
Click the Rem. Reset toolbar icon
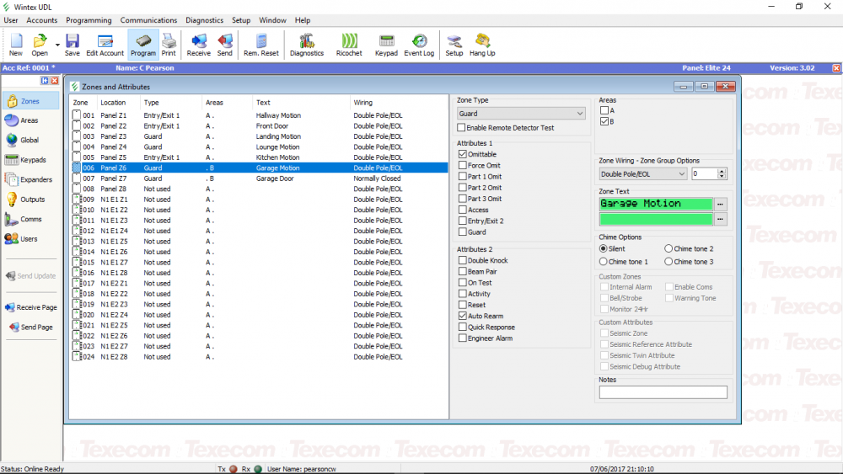(261, 44)
